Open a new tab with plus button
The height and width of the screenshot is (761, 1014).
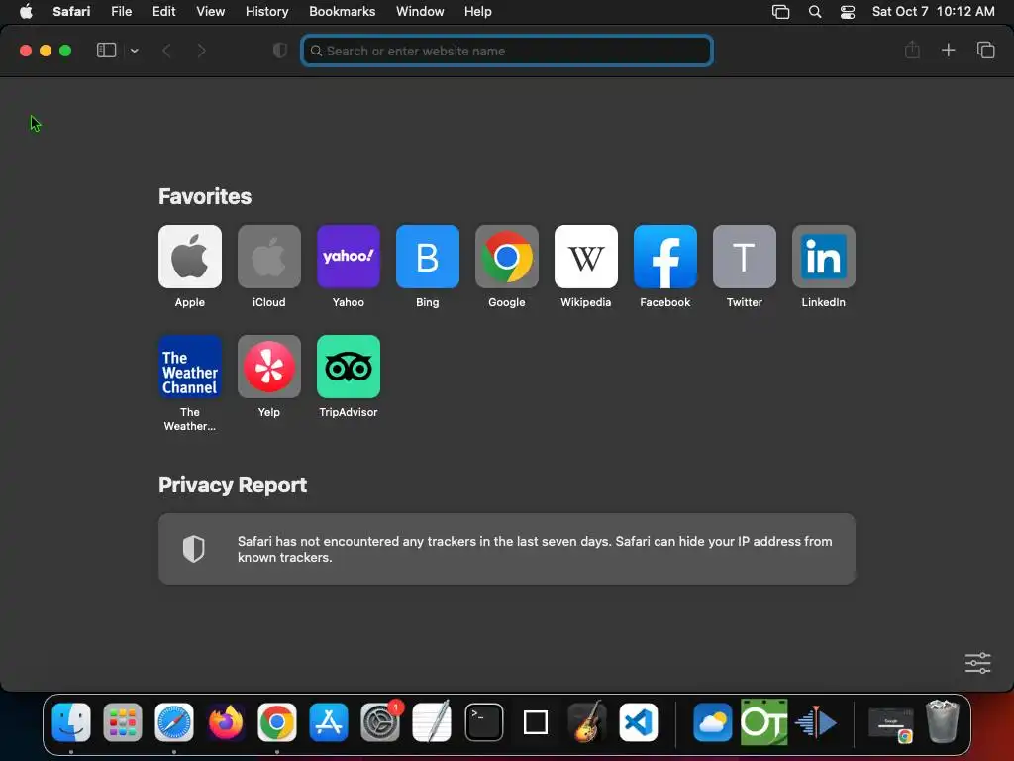point(948,50)
